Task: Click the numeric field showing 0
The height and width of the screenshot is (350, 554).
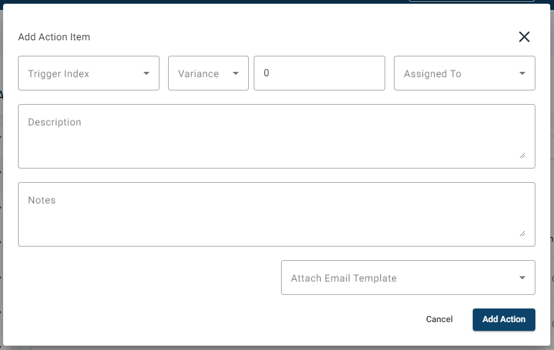Action: 319,73
